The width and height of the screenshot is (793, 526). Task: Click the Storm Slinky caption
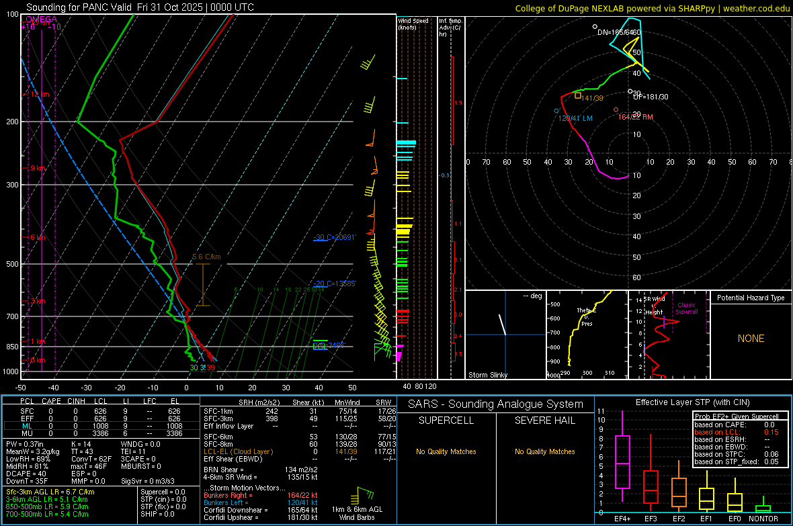[487, 375]
